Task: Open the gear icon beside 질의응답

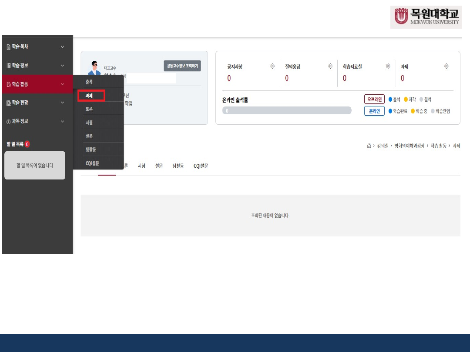Action: (x=330, y=66)
